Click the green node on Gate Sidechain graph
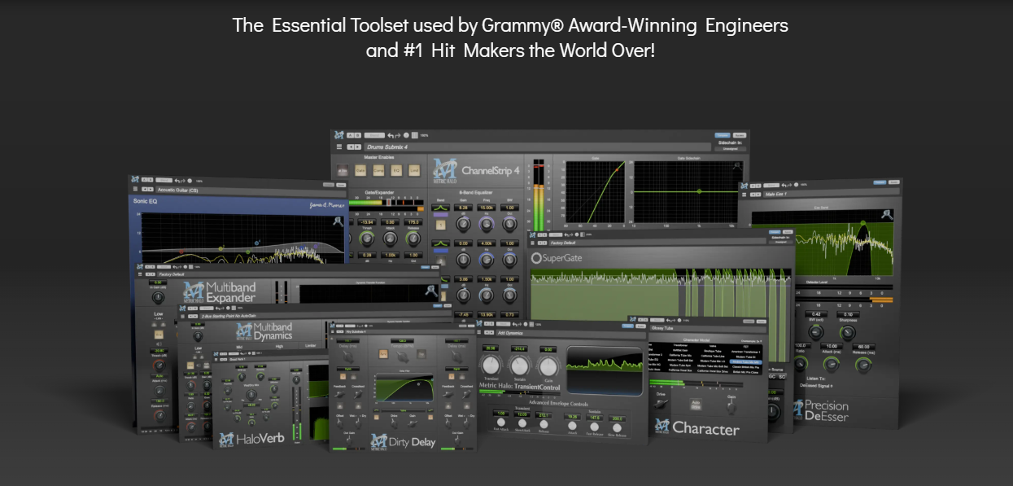Image resolution: width=1013 pixels, height=486 pixels. [698, 191]
